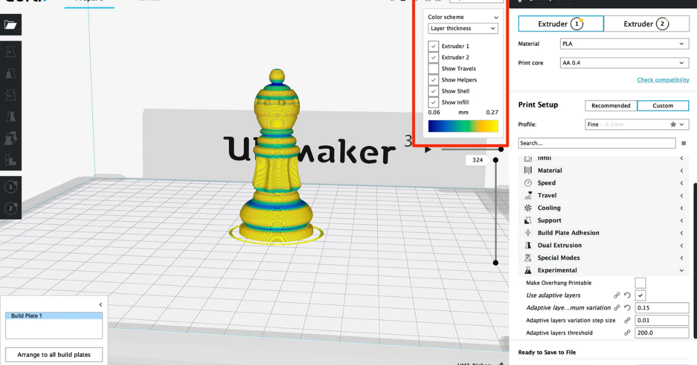Uncheck Show Helpers in the preview panel
The height and width of the screenshot is (365, 697).
pos(433,80)
